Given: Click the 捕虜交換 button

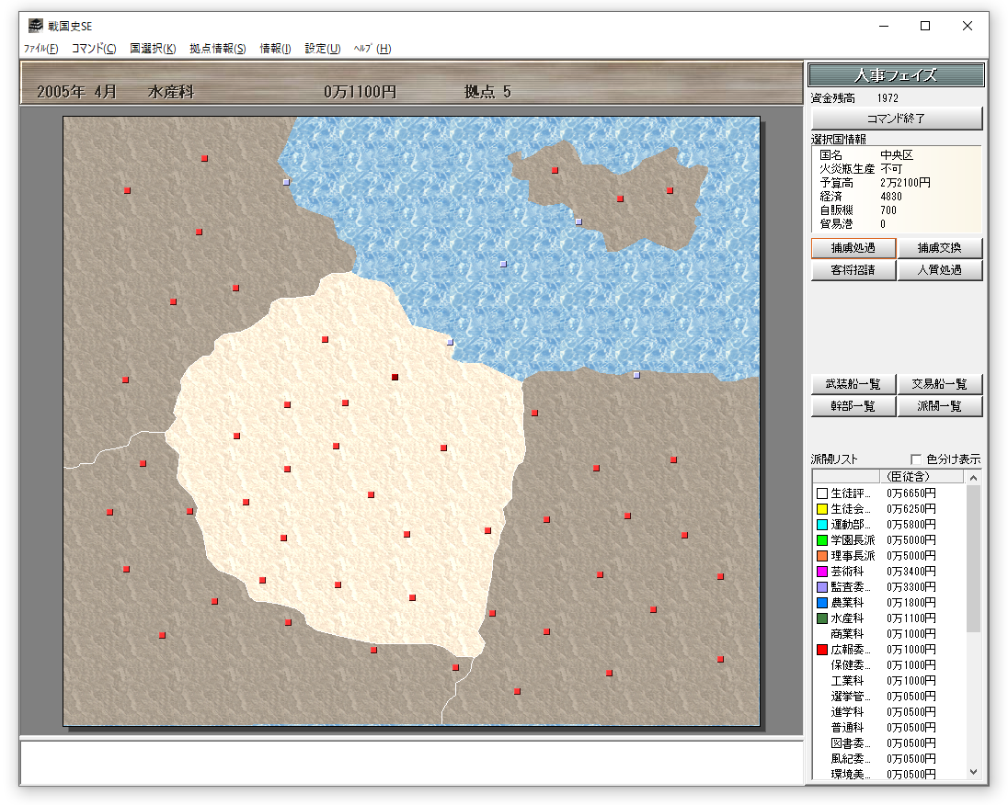Looking at the screenshot, I should [939, 248].
